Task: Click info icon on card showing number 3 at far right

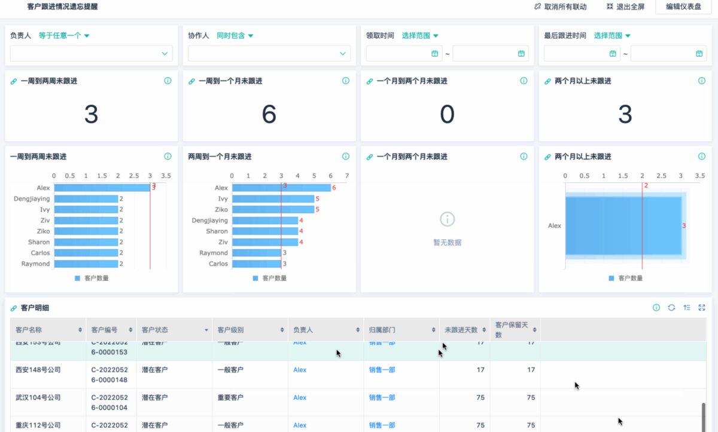Action: tap(701, 81)
